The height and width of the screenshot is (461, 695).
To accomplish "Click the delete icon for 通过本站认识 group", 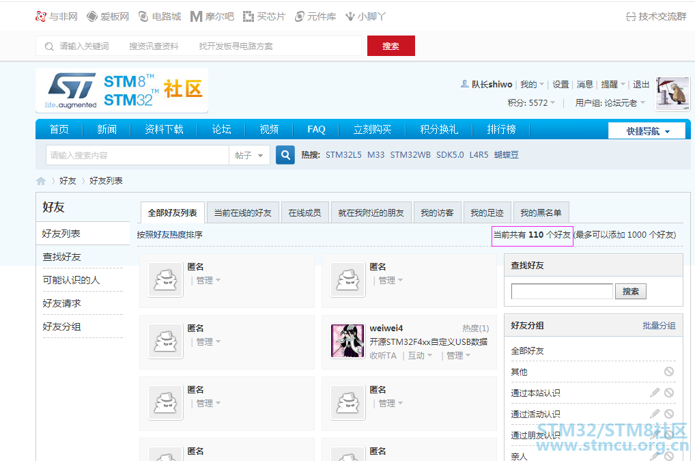I will (x=669, y=392).
